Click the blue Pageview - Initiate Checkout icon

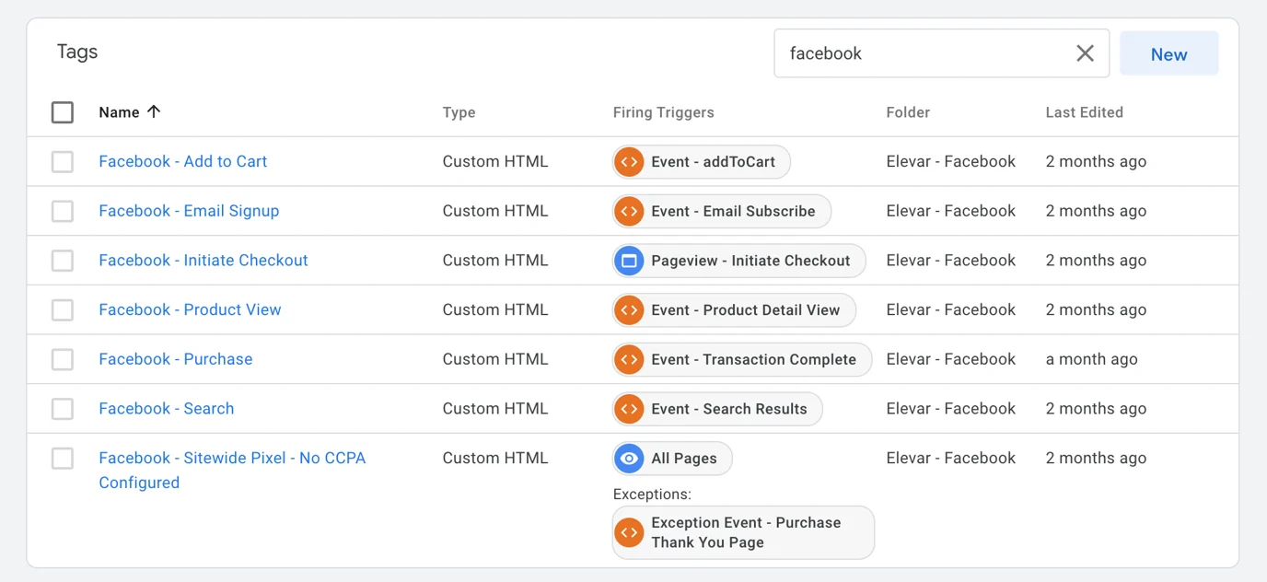point(629,261)
